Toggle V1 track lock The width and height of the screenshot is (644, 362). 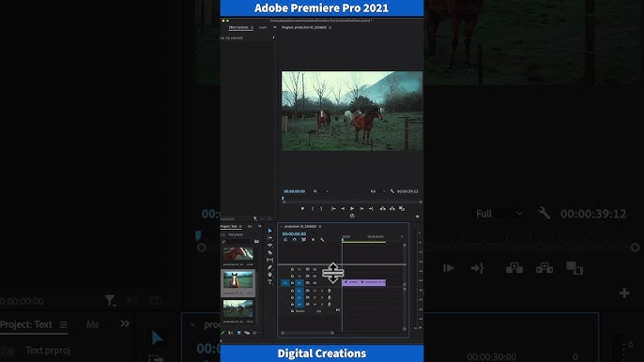(x=293, y=283)
